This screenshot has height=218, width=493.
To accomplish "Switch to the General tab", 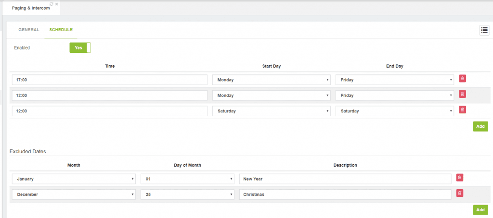I will pos(29,30).
